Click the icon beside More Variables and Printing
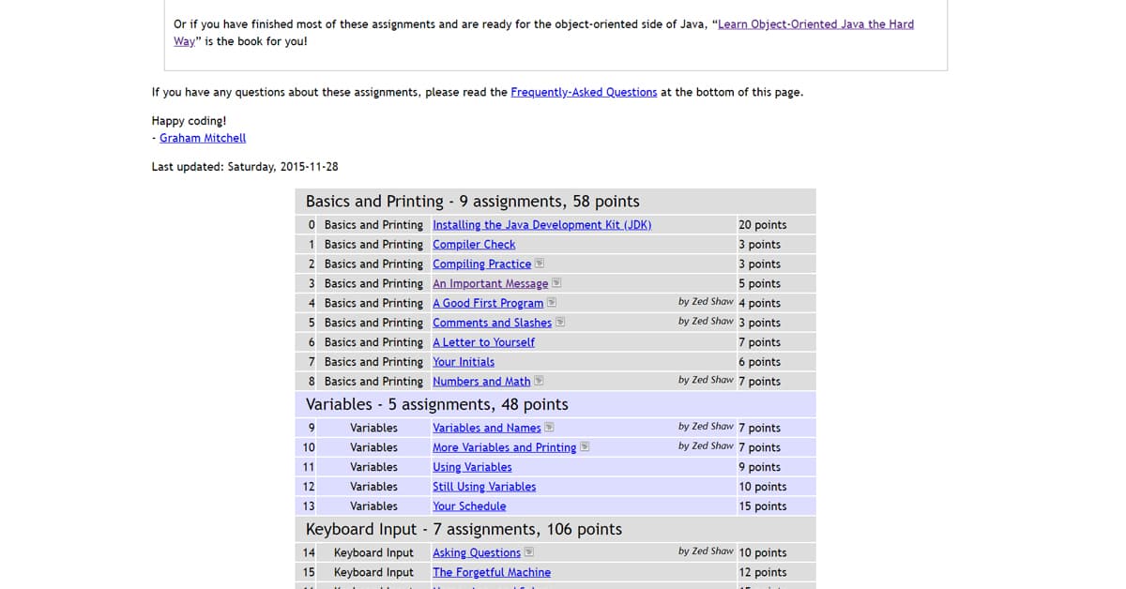This screenshot has width=1126, height=589. 585,447
